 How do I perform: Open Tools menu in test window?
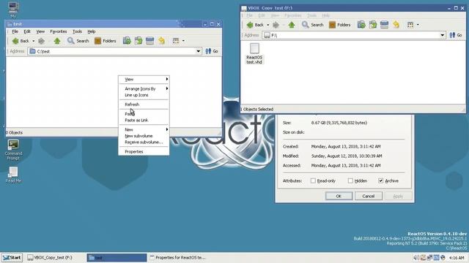pos(77,31)
